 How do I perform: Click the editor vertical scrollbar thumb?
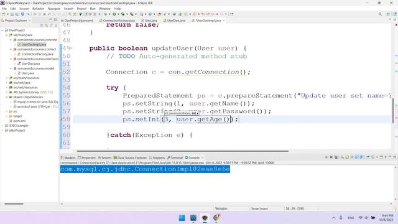[392, 110]
